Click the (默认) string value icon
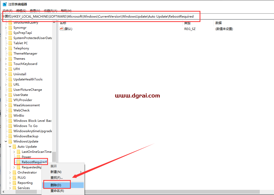Image resolution: width=274 pixels, height=195 pixels. click(x=61, y=29)
